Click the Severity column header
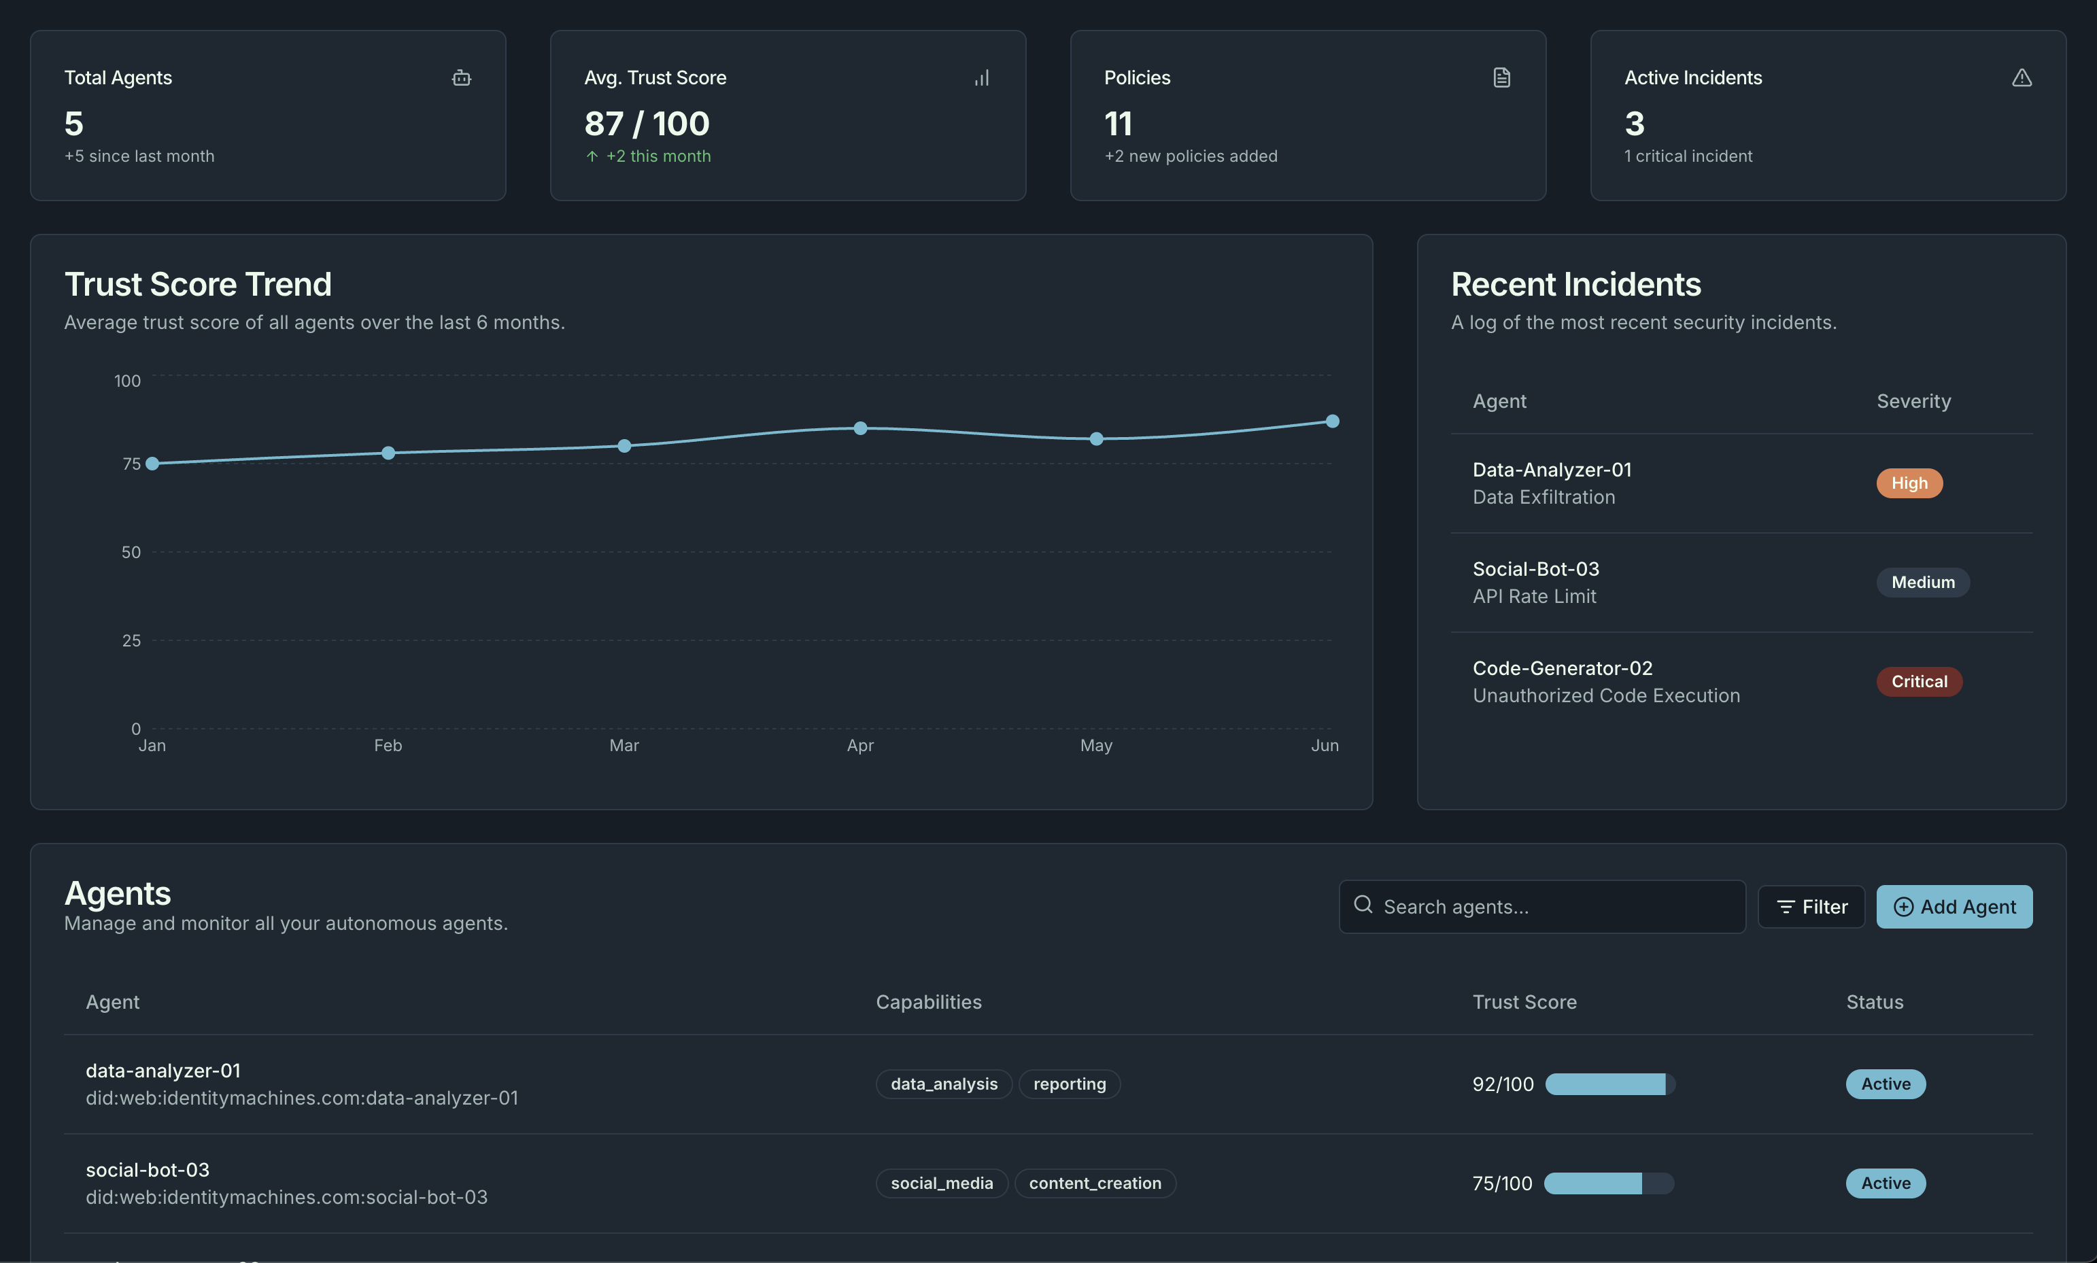Screen dimensions: 2097x1263 click(1913, 401)
